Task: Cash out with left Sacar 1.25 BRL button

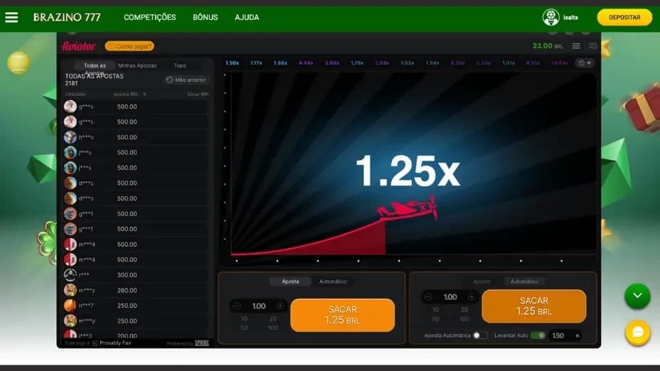Action: (x=343, y=315)
